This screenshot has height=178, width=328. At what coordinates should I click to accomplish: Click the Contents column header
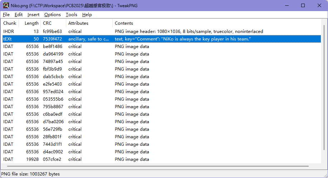[124, 23]
